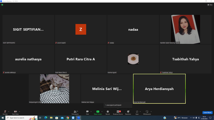Start recording with the Record button
Screen dimensions: 214x120
[108, 112]
